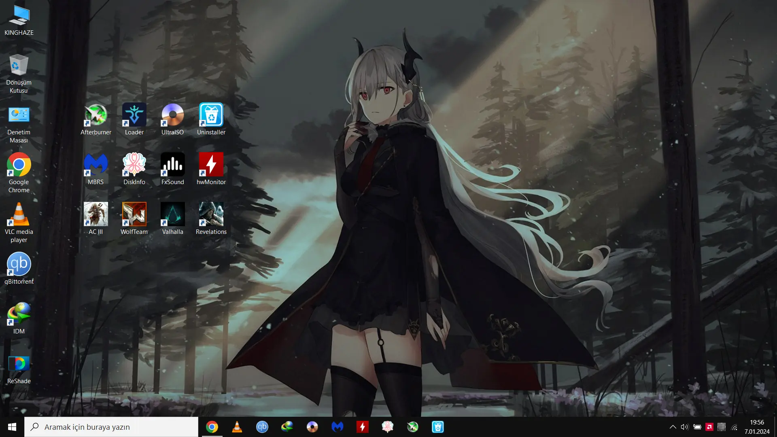
Task: Select the qBittorrent desktop shortcut
Action: coord(19,268)
